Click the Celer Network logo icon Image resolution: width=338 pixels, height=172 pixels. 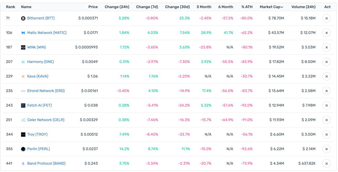[23, 120]
